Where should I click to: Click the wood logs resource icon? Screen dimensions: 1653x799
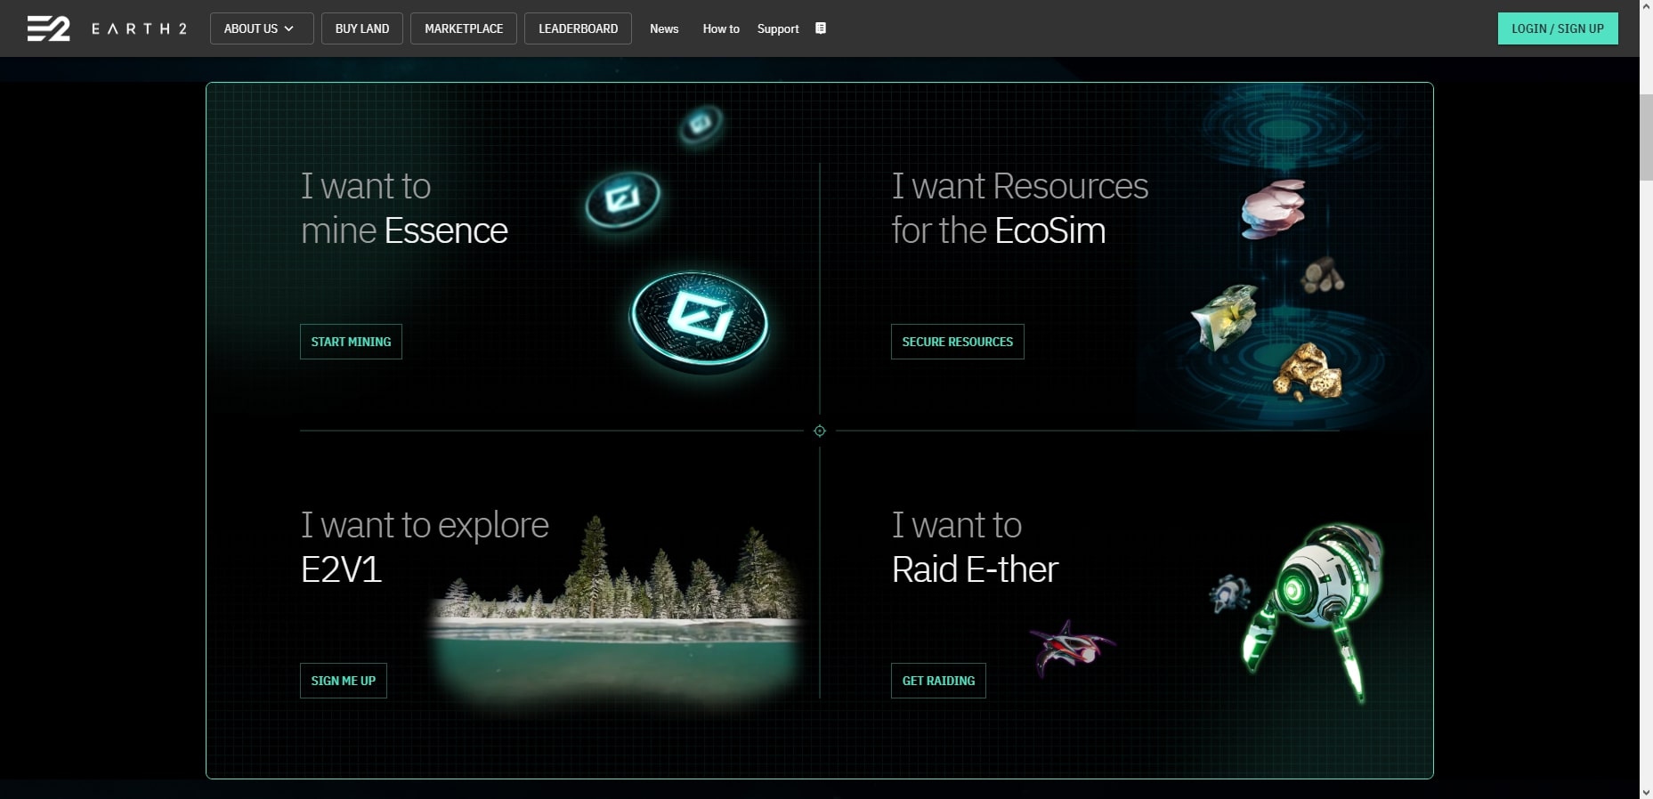point(1322,275)
